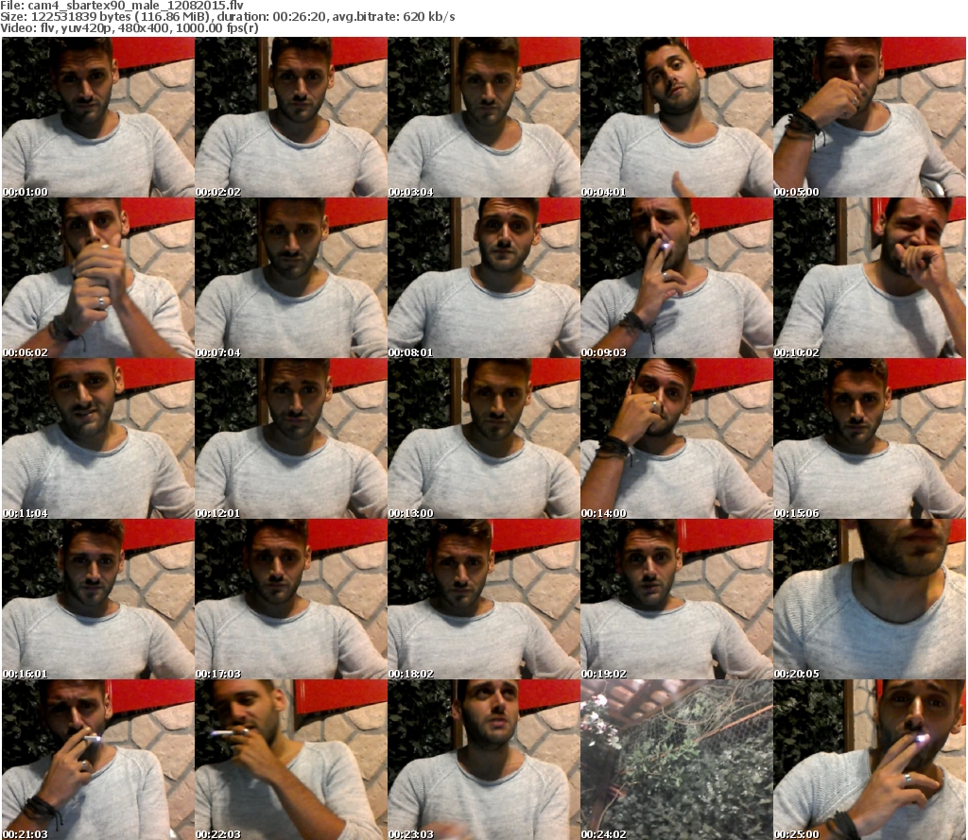Open the thumbnail stamped 00:22:03

pos(291,760)
